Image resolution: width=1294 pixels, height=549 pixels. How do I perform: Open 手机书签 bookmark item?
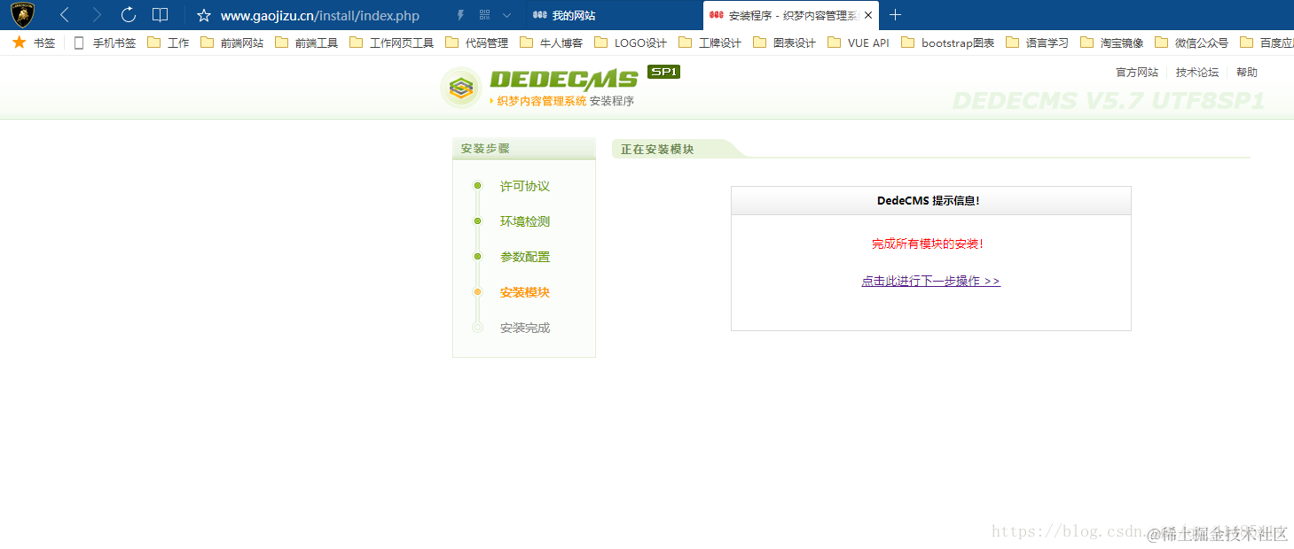coord(105,43)
